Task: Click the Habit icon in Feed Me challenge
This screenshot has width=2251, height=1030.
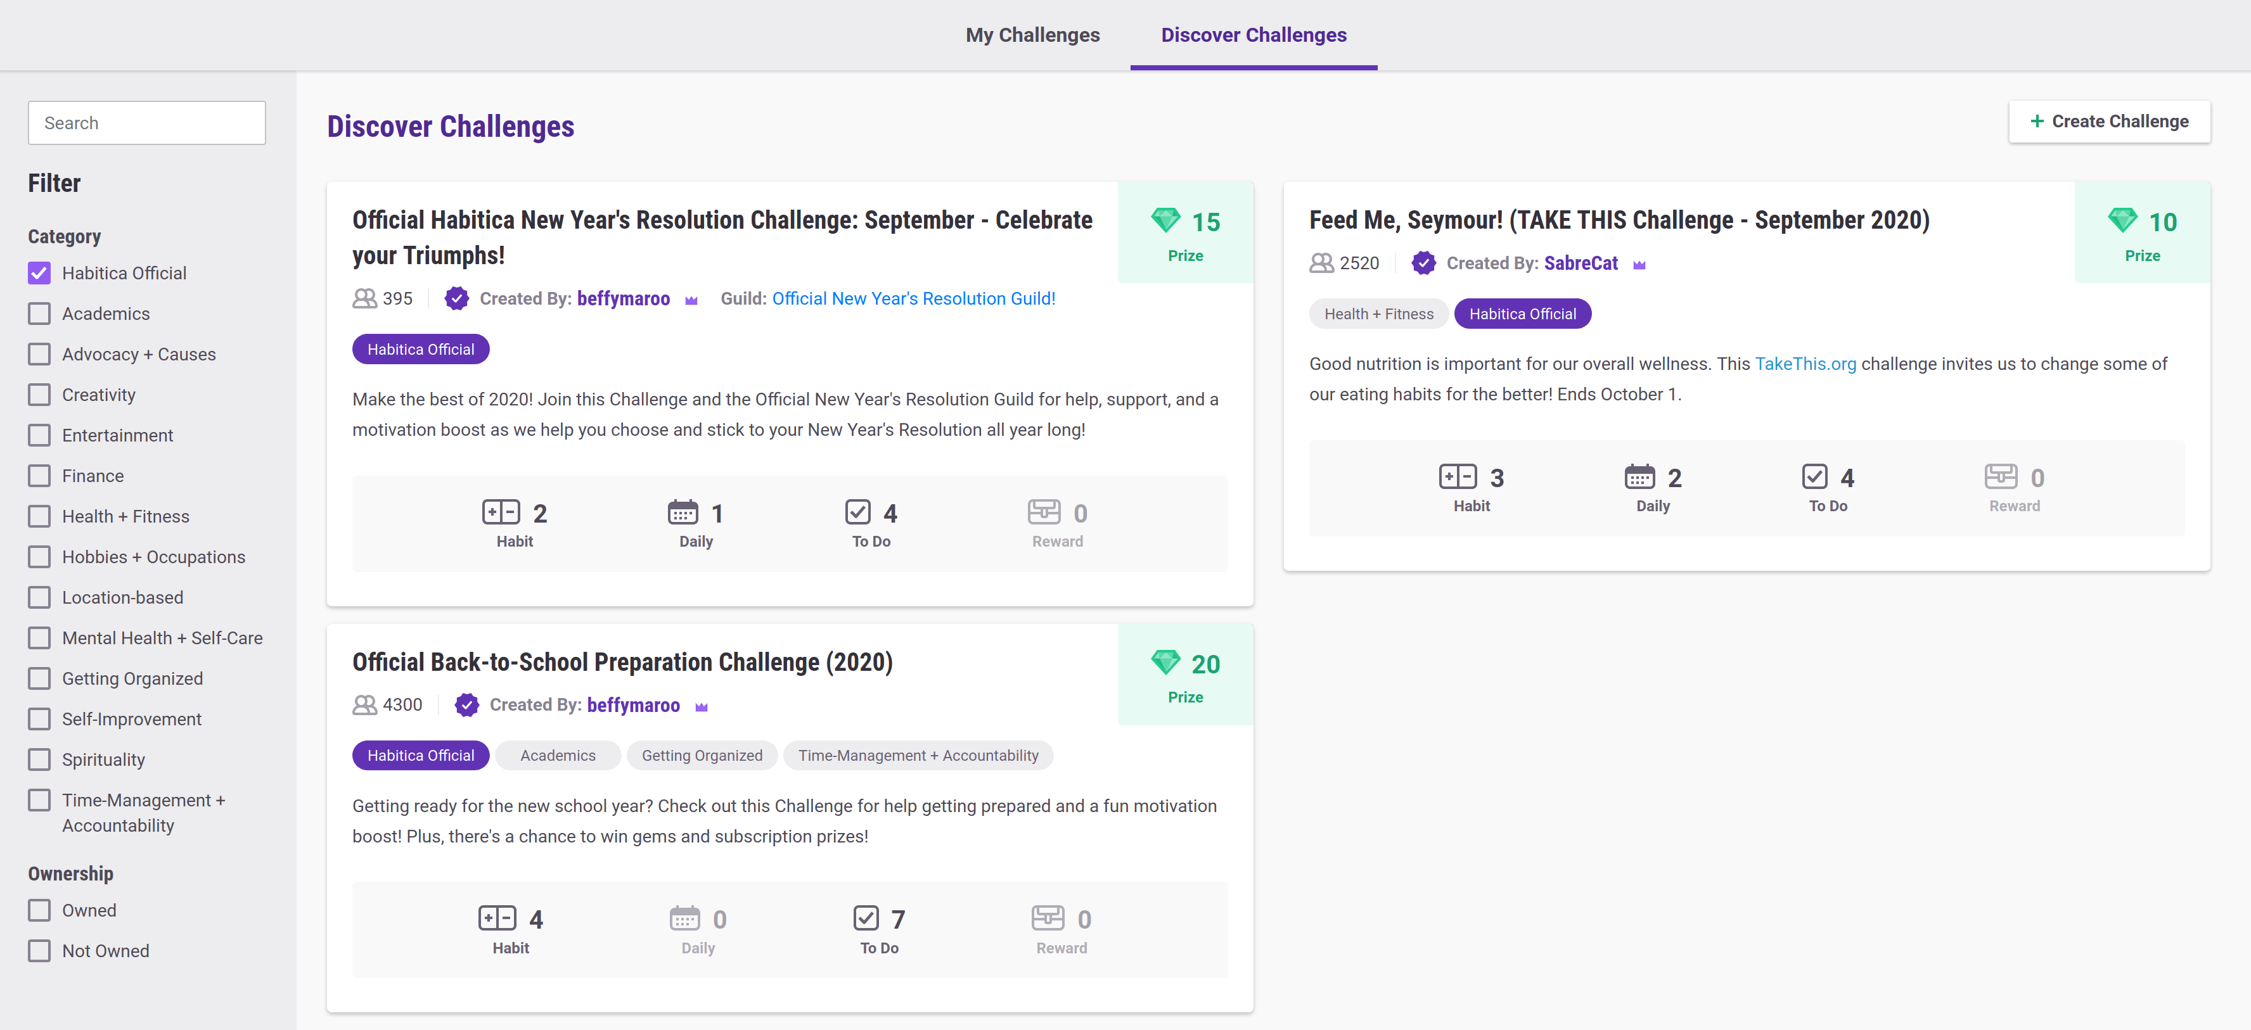Action: click(1457, 477)
